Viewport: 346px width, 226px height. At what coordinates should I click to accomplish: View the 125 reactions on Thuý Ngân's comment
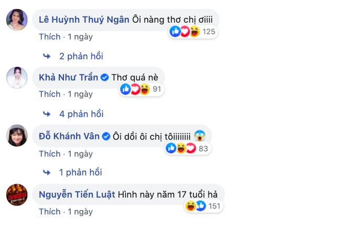pos(192,32)
